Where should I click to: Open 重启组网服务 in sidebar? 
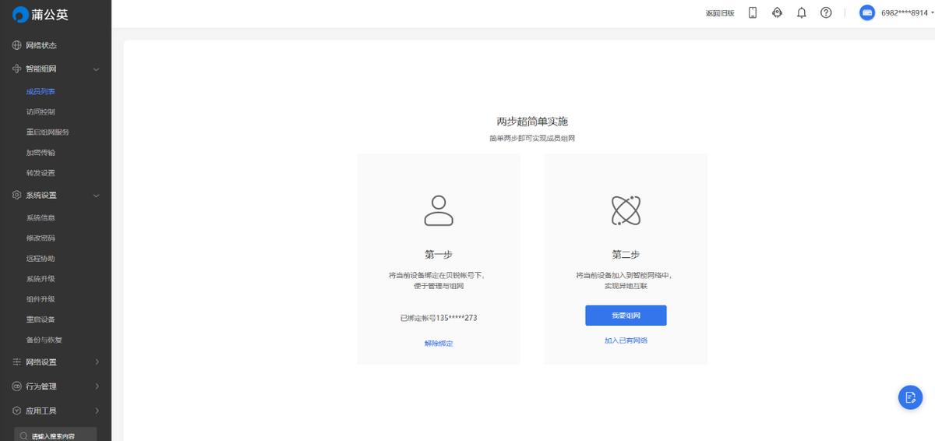click(48, 132)
